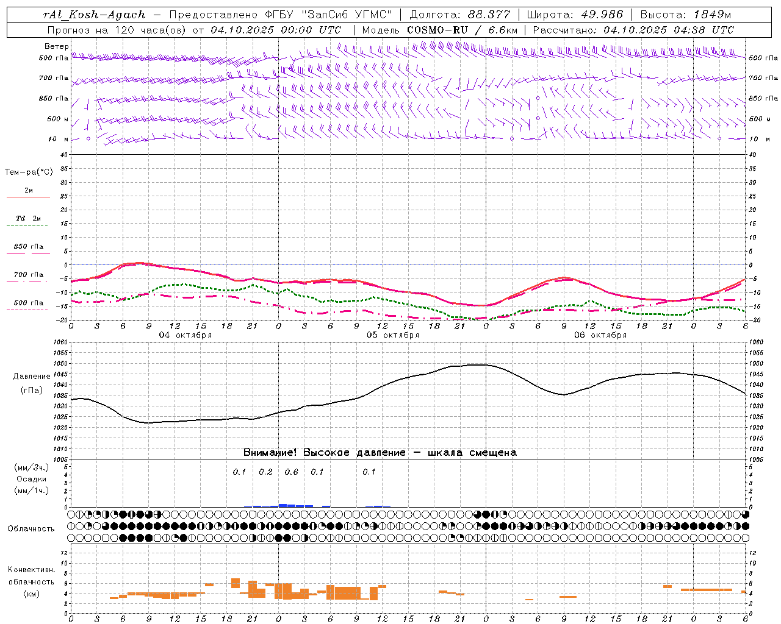The image size is (781, 624).
Task: Select the date label 05 октября
Action: [x=393, y=335]
